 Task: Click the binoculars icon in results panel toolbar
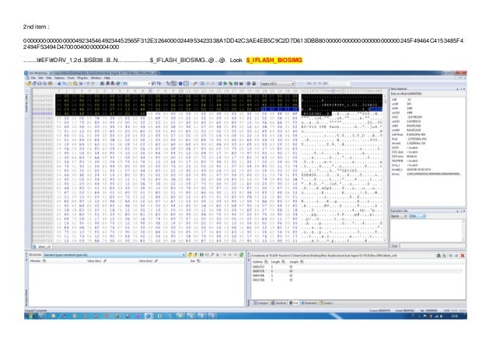[x=438, y=255]
